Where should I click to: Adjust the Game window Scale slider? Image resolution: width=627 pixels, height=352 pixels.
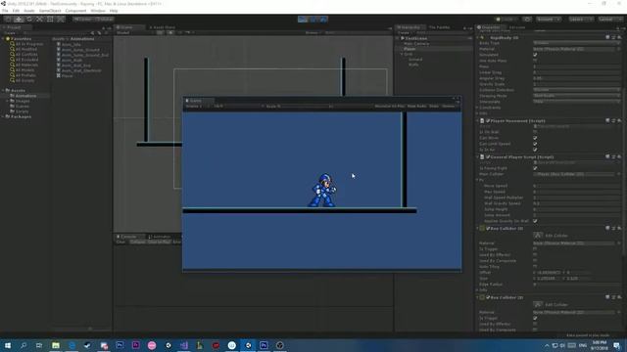coord(307,107)
